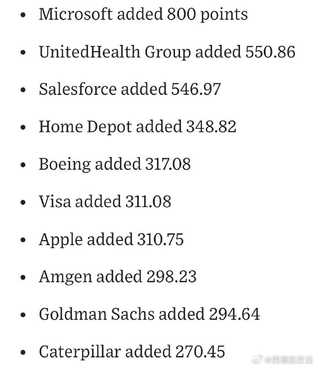Click the bullet before Microsoft
The height and width of the screenshot is (367, 316).
pos(23,15)
